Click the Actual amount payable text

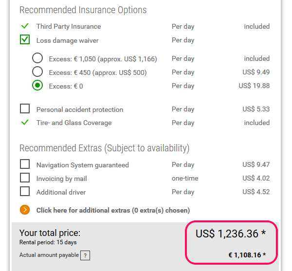pyautogui.click(x=49, y=255)
